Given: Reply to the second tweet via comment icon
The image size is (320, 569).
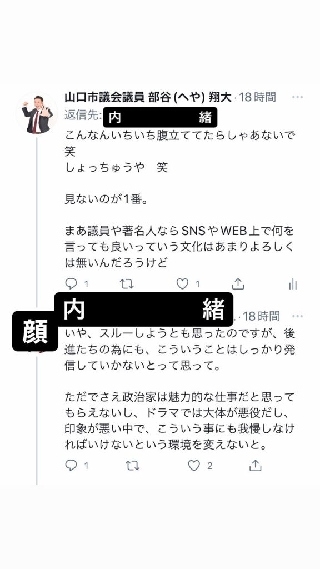Looking at the screenshot, I should click(x=71, y=465).
